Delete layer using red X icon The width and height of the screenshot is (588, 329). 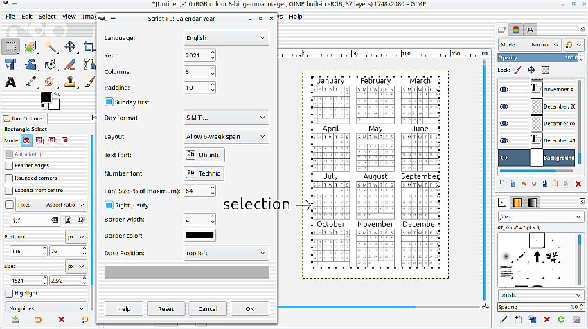point(578,183)
